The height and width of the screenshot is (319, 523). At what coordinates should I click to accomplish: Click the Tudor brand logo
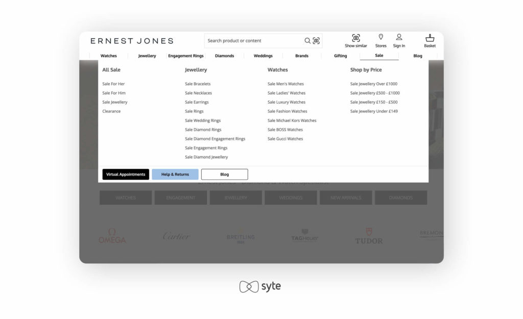click(x=369, y=236)
